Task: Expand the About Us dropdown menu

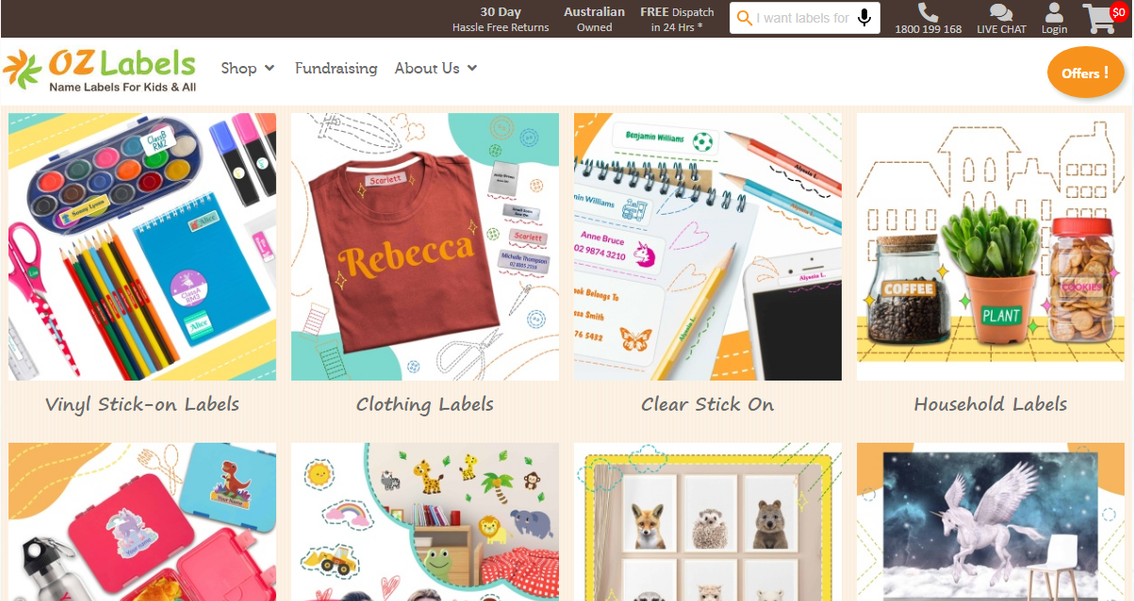Action: coord(436,68)
